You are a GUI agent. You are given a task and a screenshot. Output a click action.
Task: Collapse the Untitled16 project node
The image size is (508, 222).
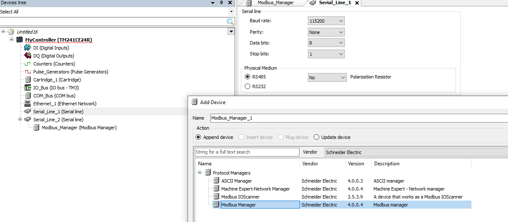4,32
